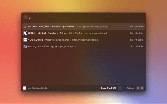Click the K key badge in footer
The height and width of the screenshot is (104, 167).
coord(142,88)
